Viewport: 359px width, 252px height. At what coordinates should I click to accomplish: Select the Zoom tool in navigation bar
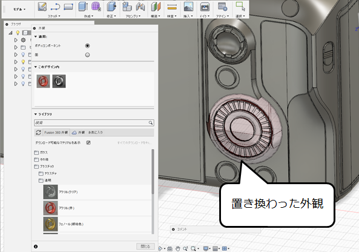185,248
